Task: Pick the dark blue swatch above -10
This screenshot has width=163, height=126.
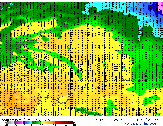Action: point(24,123)
